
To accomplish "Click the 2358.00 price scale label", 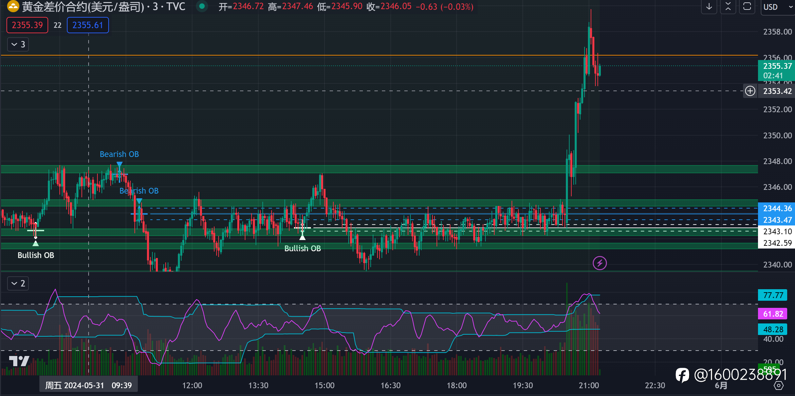I will coord(777,32).
